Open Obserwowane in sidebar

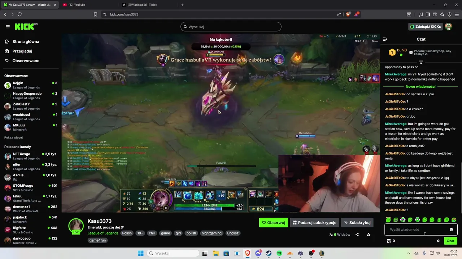click(x=22, y=61)
